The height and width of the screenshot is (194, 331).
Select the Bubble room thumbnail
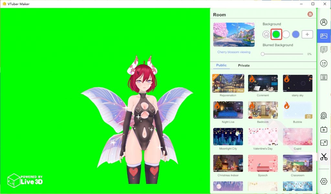click(298, 110)
